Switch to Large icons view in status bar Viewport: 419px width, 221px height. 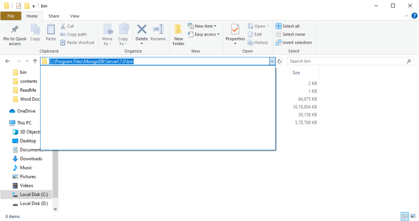click(413, 216)
